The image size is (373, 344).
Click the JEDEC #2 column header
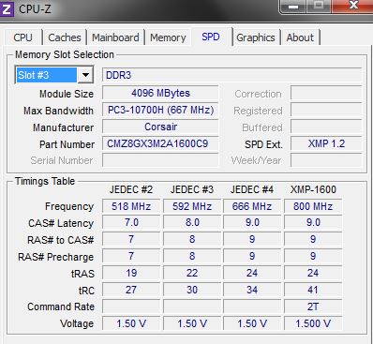[x=131, y=189]
